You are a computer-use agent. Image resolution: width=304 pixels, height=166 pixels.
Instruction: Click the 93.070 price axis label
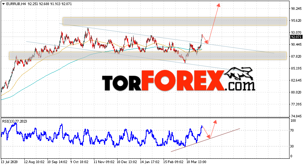click(296, 32)
